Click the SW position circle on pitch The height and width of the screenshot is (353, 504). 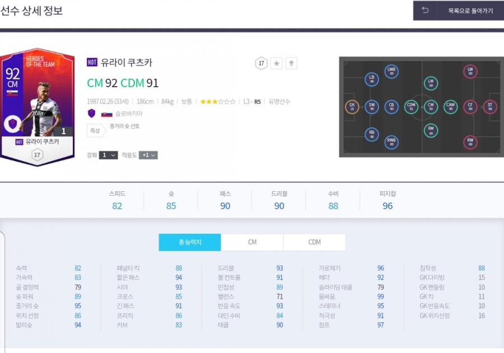[x=372, y=107]
